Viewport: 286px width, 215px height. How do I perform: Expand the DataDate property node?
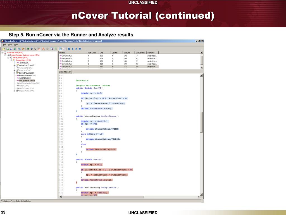[15, 70]
